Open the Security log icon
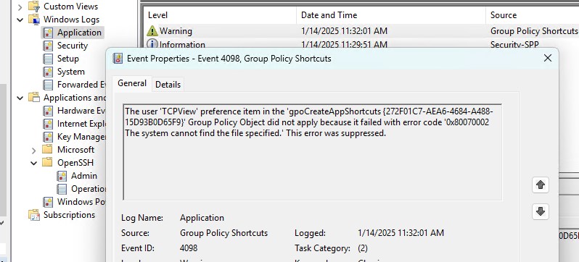 [48, 46]
